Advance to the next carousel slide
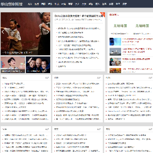Image resolution: width=153 pixels, height=153 pixels. click(x=48, y=32)
